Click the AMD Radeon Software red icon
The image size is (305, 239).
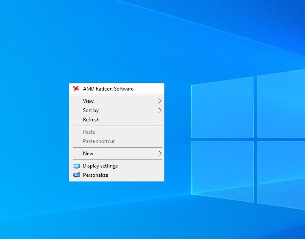pyautogui.click(x=76, y=88)
